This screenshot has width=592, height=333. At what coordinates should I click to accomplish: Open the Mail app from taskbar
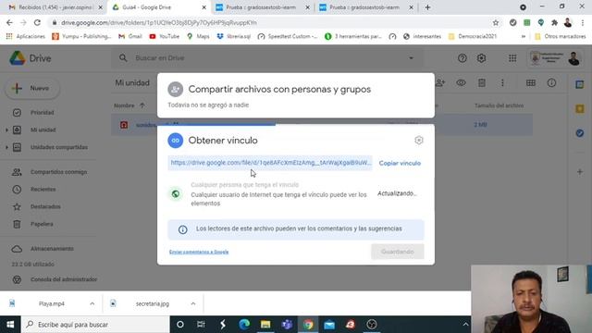tap(329, 325)
